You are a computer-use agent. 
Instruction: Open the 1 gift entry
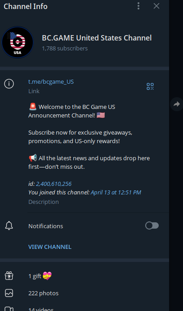coord(85,276)
